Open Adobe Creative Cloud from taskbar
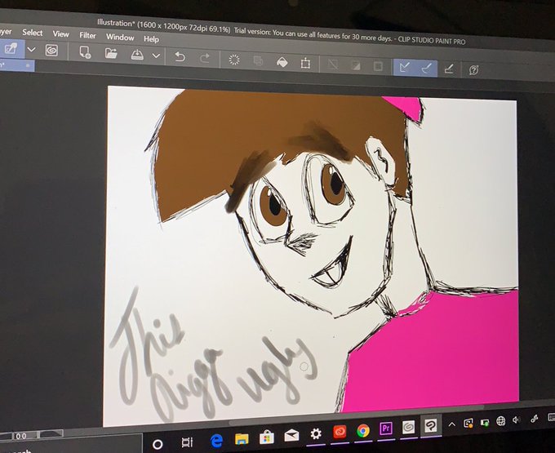The height and width of the screenshot is (453, 555). [340, 432]
